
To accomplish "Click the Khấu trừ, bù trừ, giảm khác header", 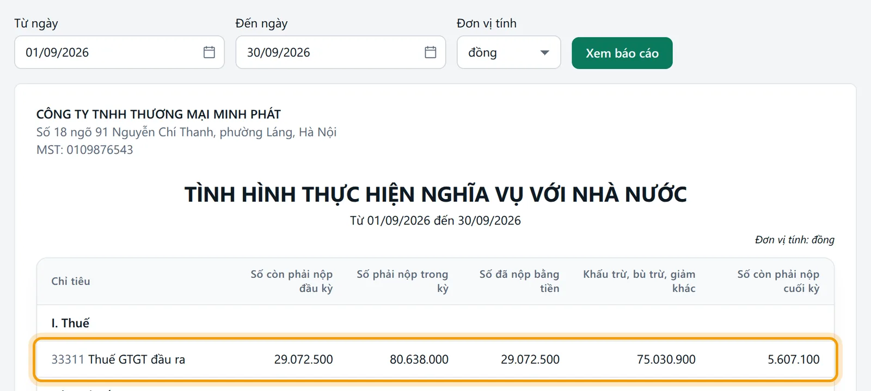I will (639, 281).
